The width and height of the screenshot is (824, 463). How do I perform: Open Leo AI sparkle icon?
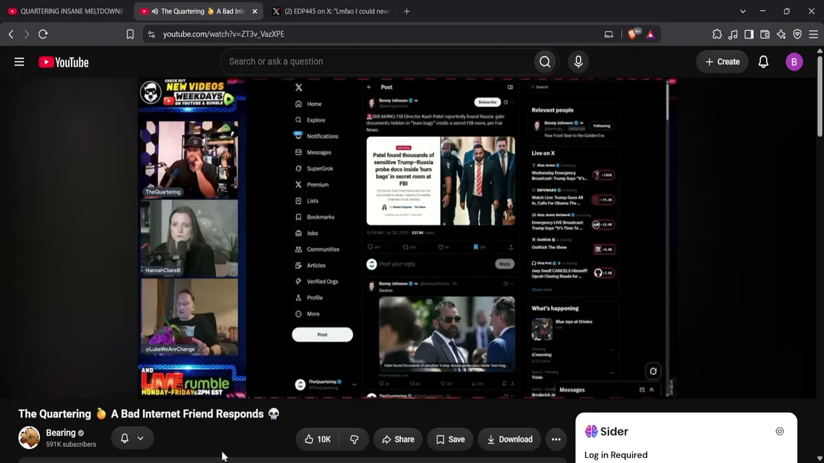click(x=781, y=34)
